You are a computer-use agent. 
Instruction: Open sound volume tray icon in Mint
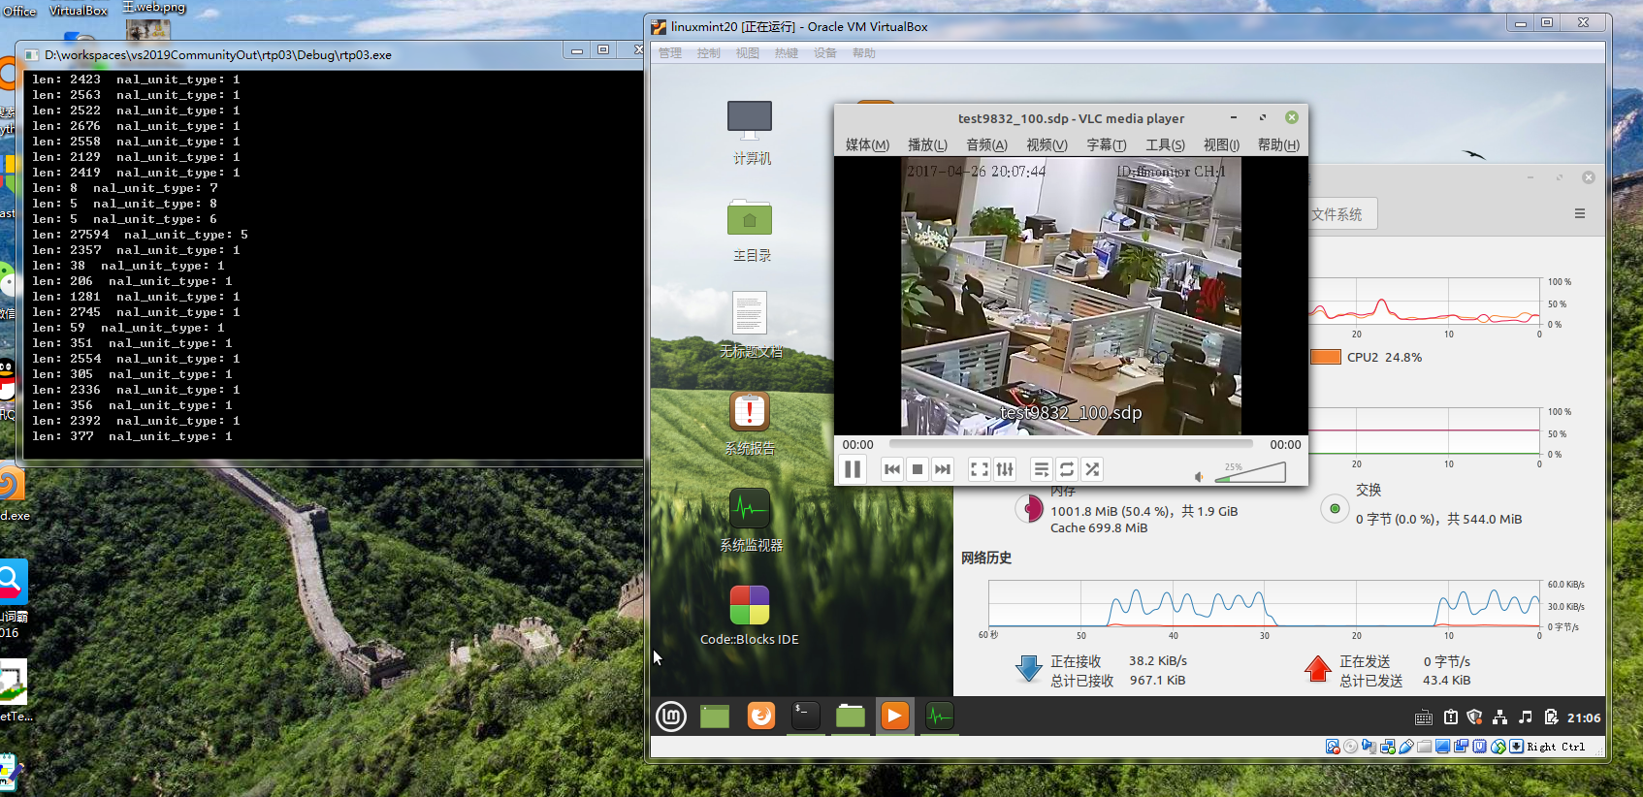[x=1526, y=717]
